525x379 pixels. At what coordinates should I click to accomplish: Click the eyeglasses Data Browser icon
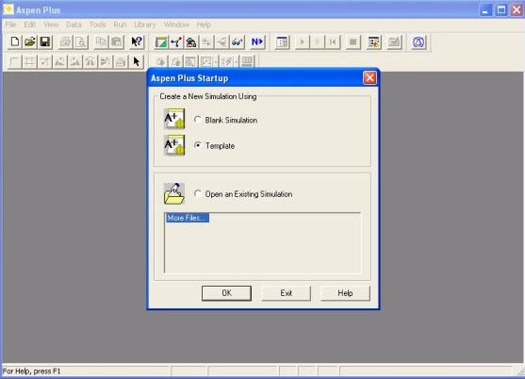tap(238, 42)
